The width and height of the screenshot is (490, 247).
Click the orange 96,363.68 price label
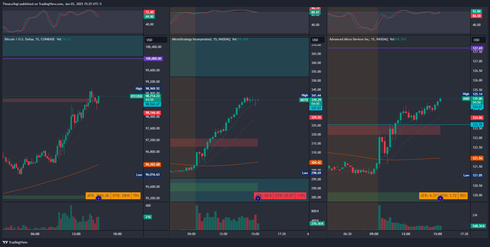click(153, 164)
